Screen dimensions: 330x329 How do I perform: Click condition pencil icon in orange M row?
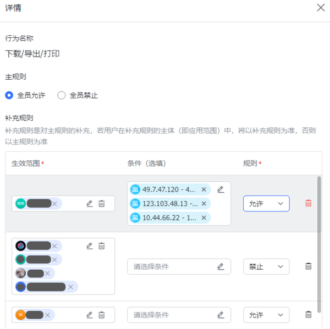point(221,315)
